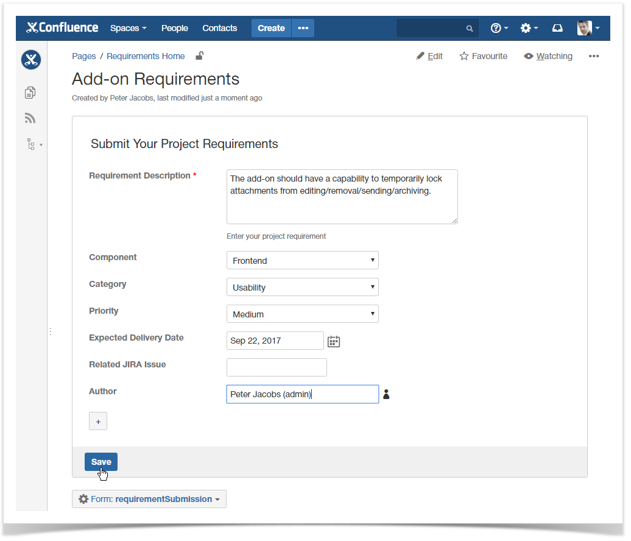The image size is (631, 541).
Task: Open the Pages icon in the sidebar
Action: (x=30, y=93)
